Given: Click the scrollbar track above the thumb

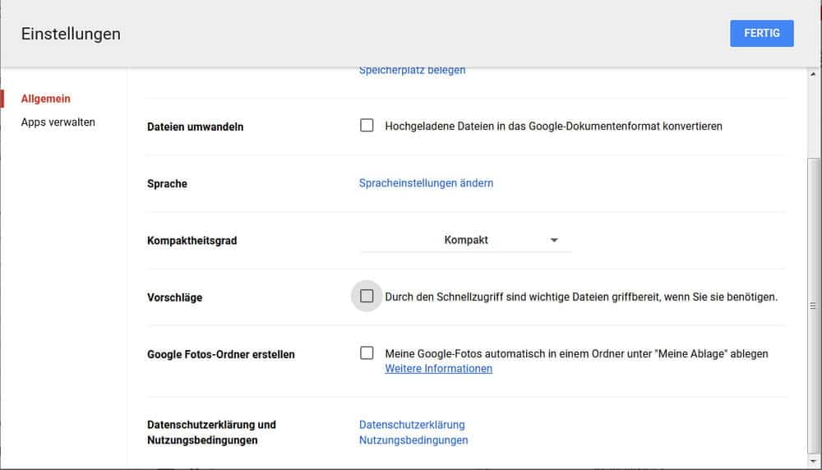Looking at the screenshot, I should (x=814, y=115).
